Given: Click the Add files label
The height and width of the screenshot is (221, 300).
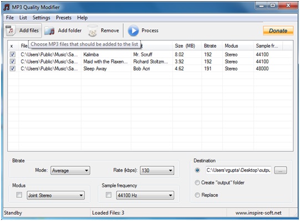Looking at the screenshot, I should pyautogui.click(x=29, y=30).
